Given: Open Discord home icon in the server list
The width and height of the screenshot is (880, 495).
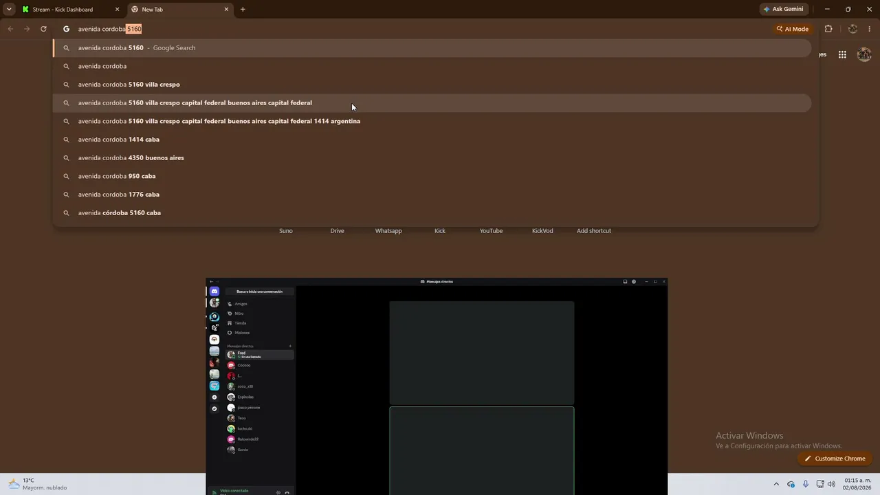Looking at the screenshot, I should pyautogui.click(x=214, y=291).
